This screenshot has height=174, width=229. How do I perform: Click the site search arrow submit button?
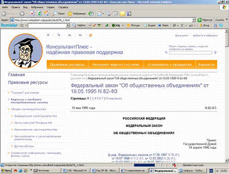click(x=215, y=53)
